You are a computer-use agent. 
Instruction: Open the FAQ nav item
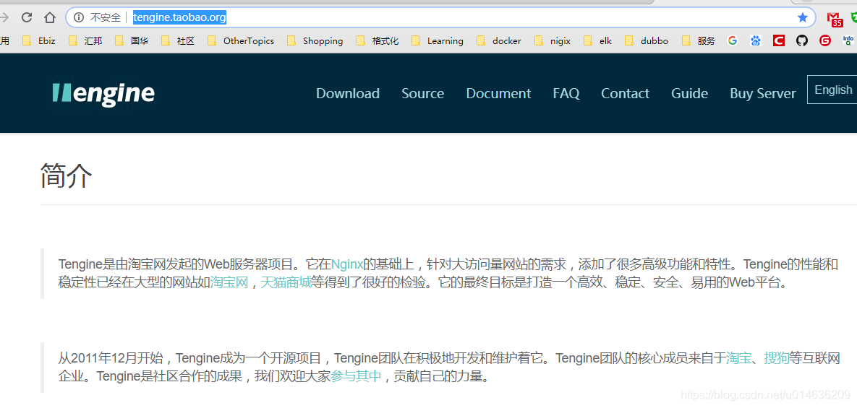[566, 93]
